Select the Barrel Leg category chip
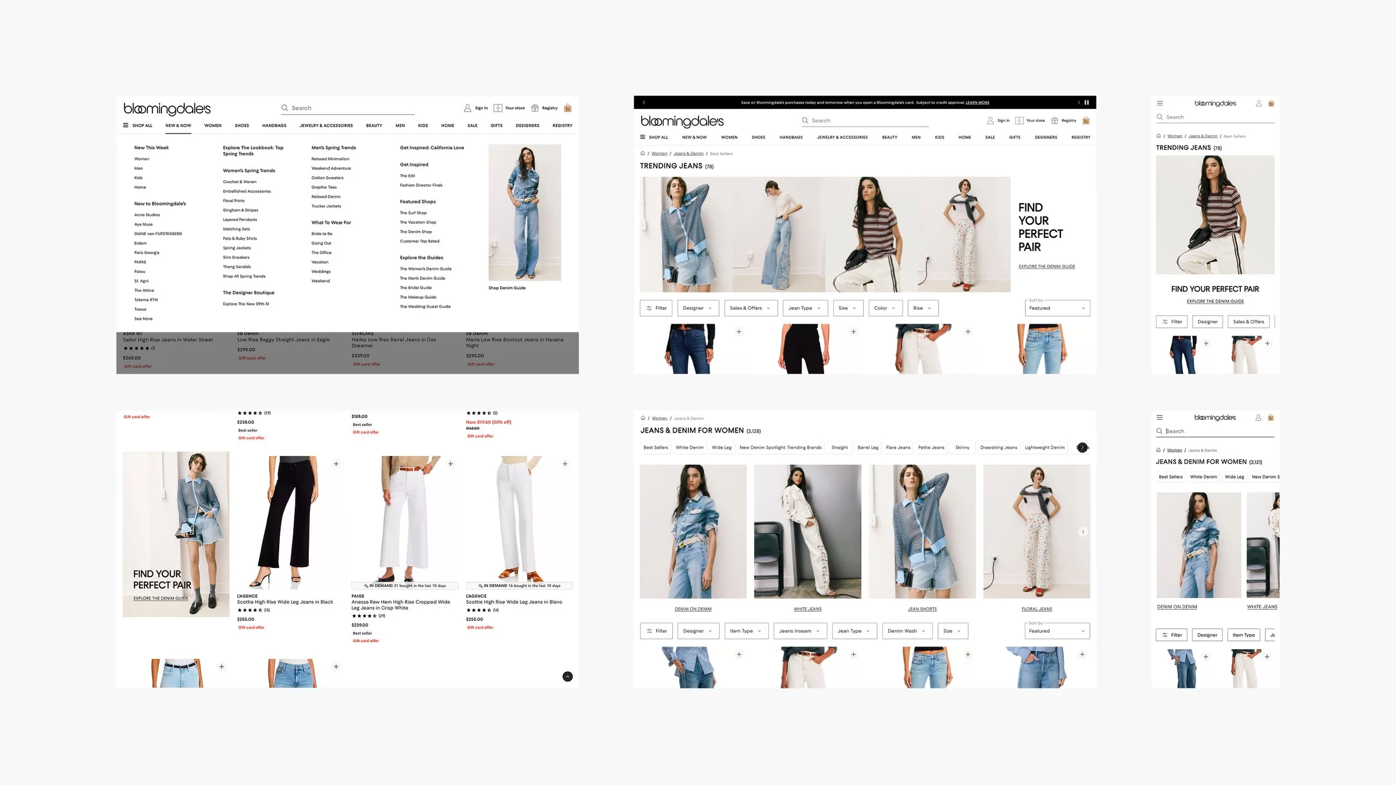 868,447
